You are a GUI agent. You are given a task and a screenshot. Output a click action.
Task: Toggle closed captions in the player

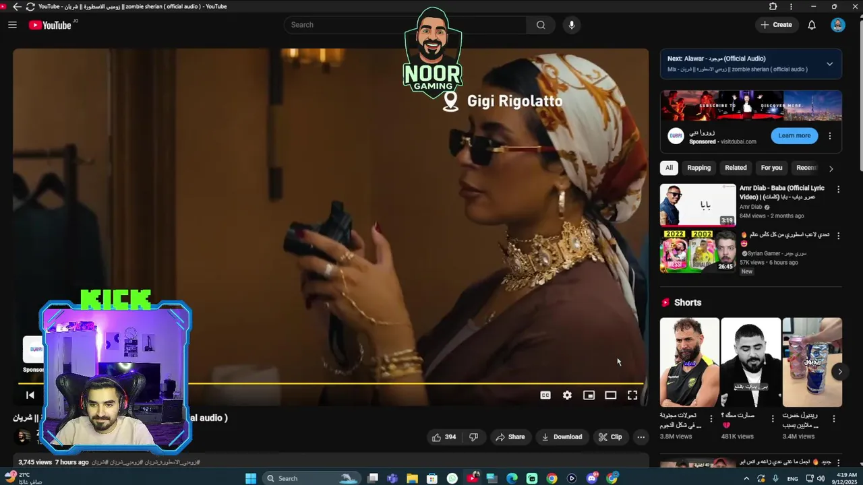[x=545, y=395]
